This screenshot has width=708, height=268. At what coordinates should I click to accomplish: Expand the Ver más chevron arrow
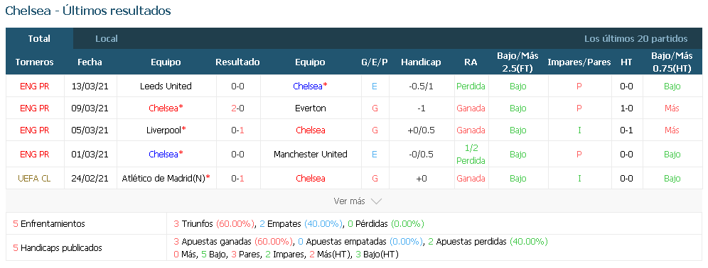[376, 201]
